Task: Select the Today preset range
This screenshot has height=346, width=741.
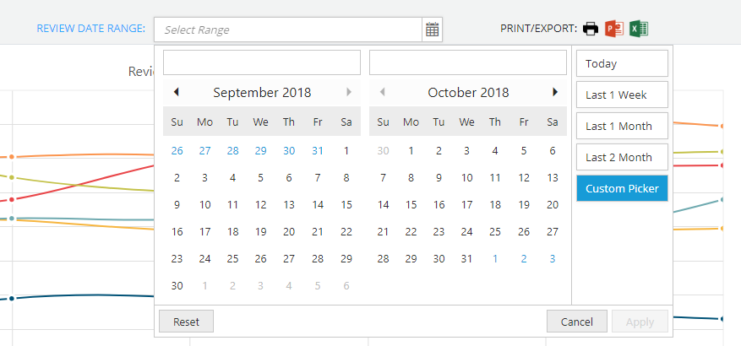Action: 622,63
